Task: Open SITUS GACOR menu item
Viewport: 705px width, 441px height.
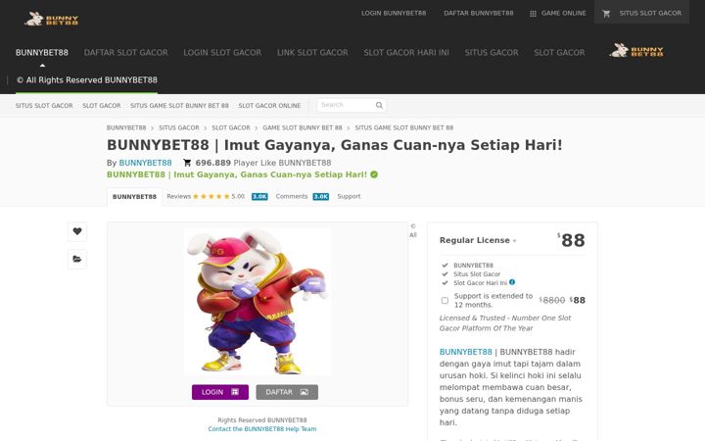Action: 492,53
